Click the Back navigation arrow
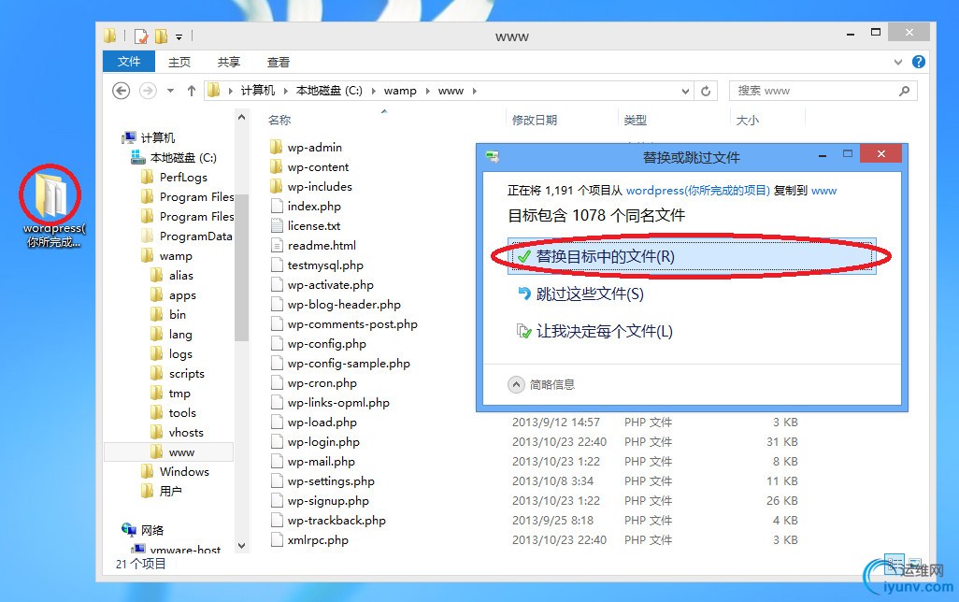959x602 pixels. click(x=122, y=91)
